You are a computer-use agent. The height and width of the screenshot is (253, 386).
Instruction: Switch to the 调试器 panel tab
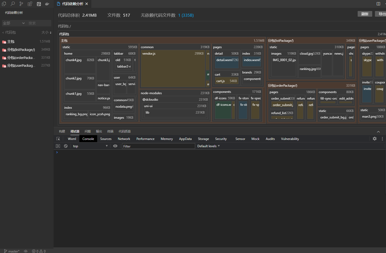[75, 131]
